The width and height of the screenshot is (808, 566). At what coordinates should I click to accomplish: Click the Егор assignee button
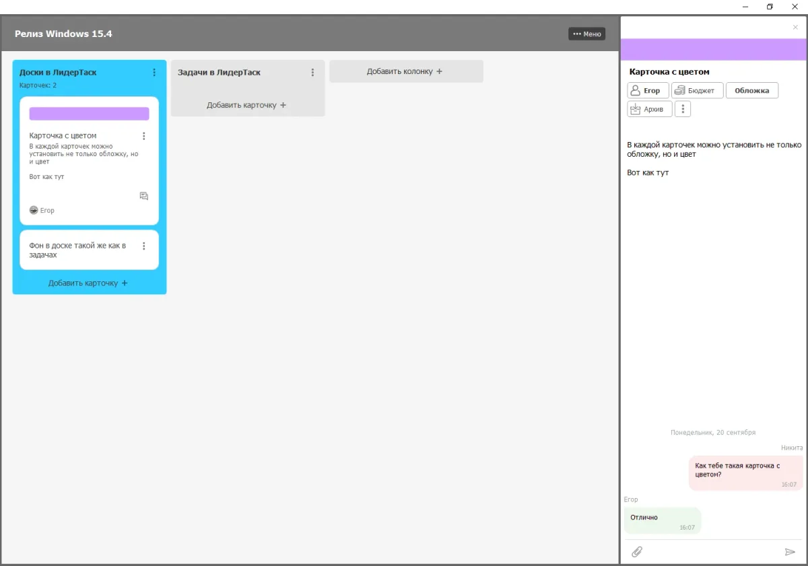(x=648, y=91)
